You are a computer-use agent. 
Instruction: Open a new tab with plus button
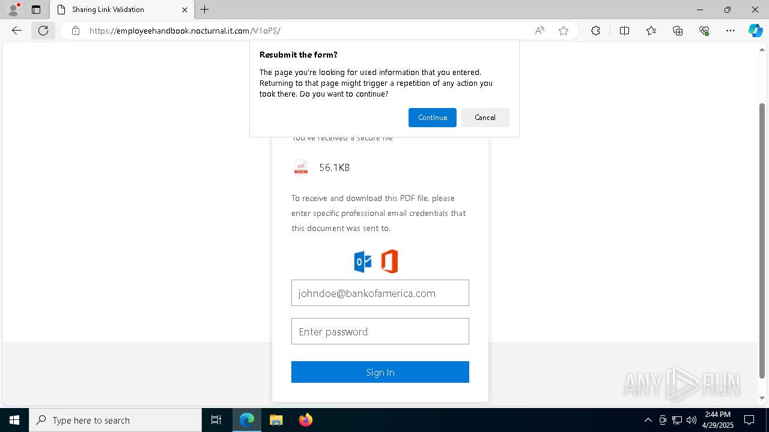[x=205, y=10]
